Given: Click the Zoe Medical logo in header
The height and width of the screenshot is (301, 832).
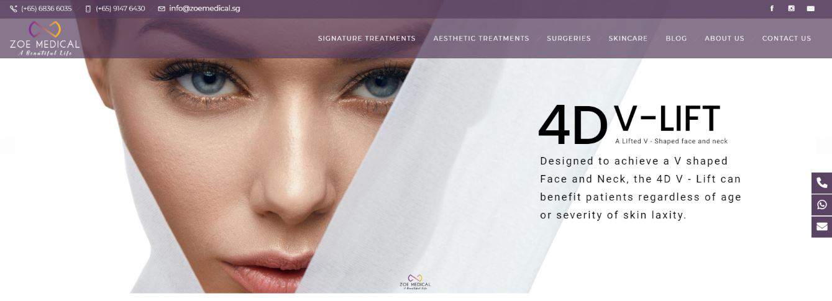Looking at the screenshot, I should (x=45, y=38).
